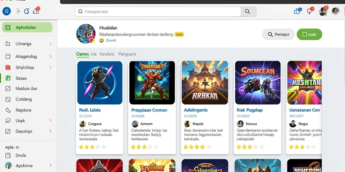Click the Sinole sidebar icon

coord(8,155)
